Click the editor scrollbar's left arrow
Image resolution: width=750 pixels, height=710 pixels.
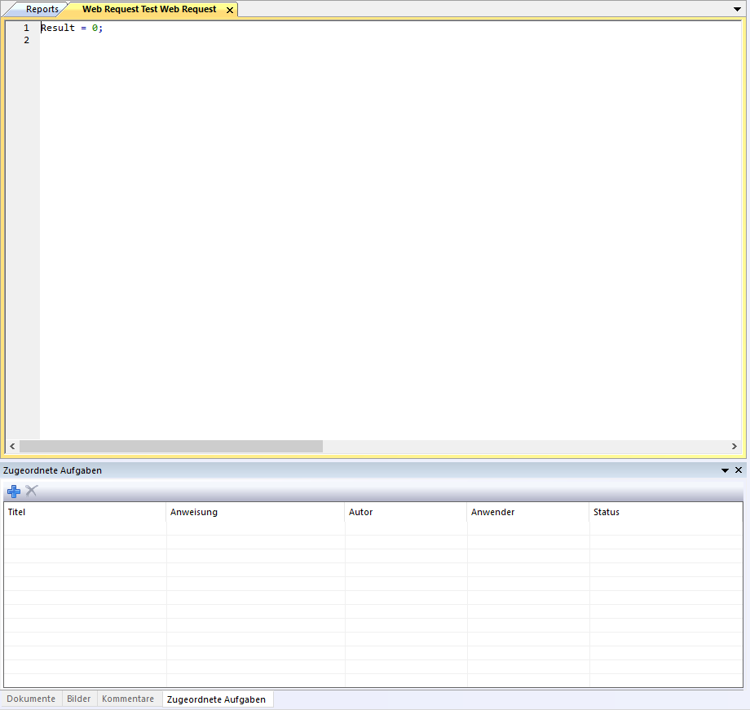pos(12,447)
